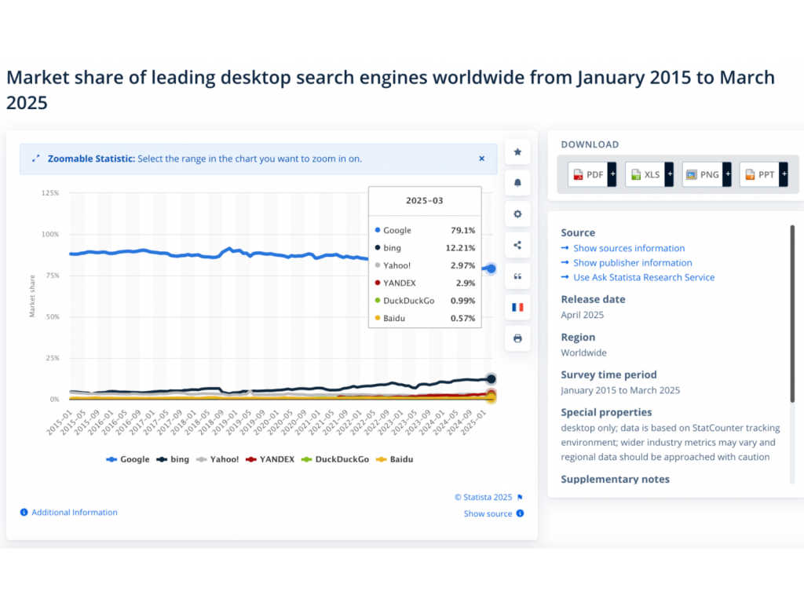Screen dimensions: 804x610
Task: Click the bell notification icon
Action: click(x=517, y=183)
